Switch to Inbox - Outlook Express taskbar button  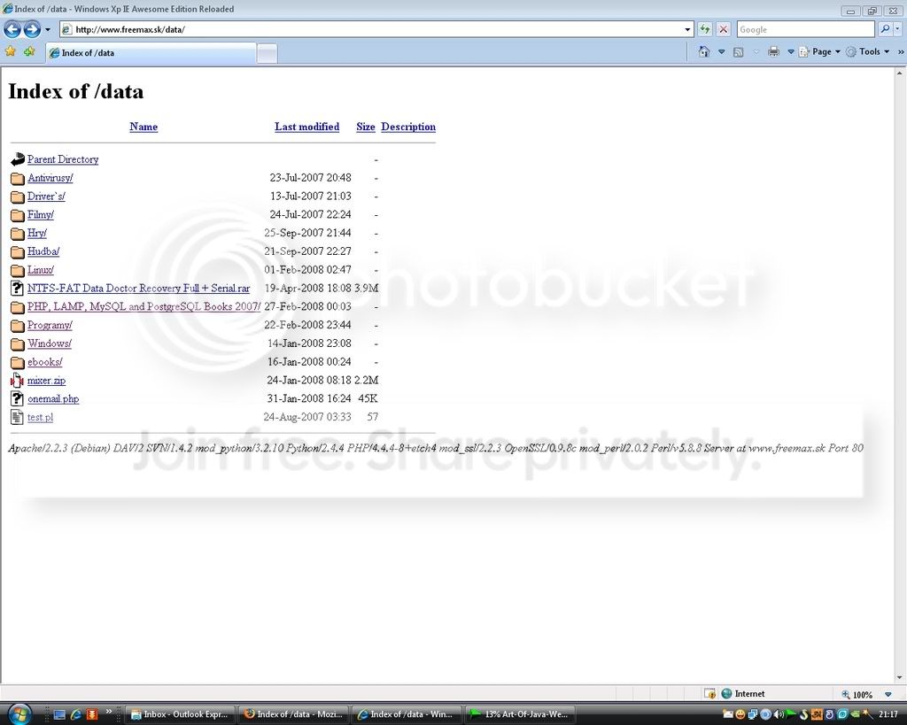[x=180, y=714]
